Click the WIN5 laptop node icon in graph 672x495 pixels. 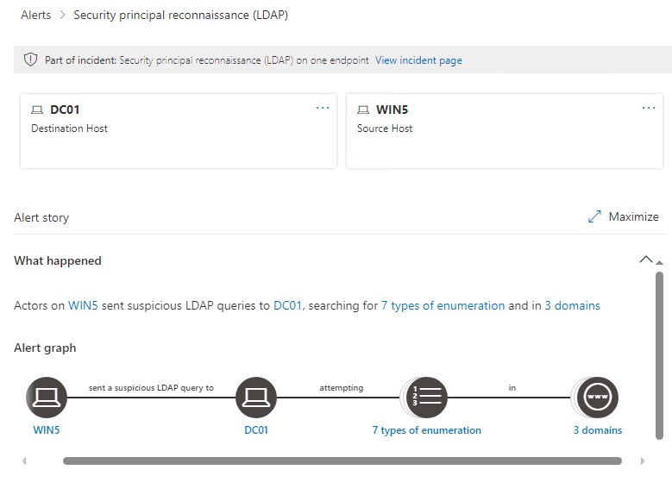click(46, 398)
